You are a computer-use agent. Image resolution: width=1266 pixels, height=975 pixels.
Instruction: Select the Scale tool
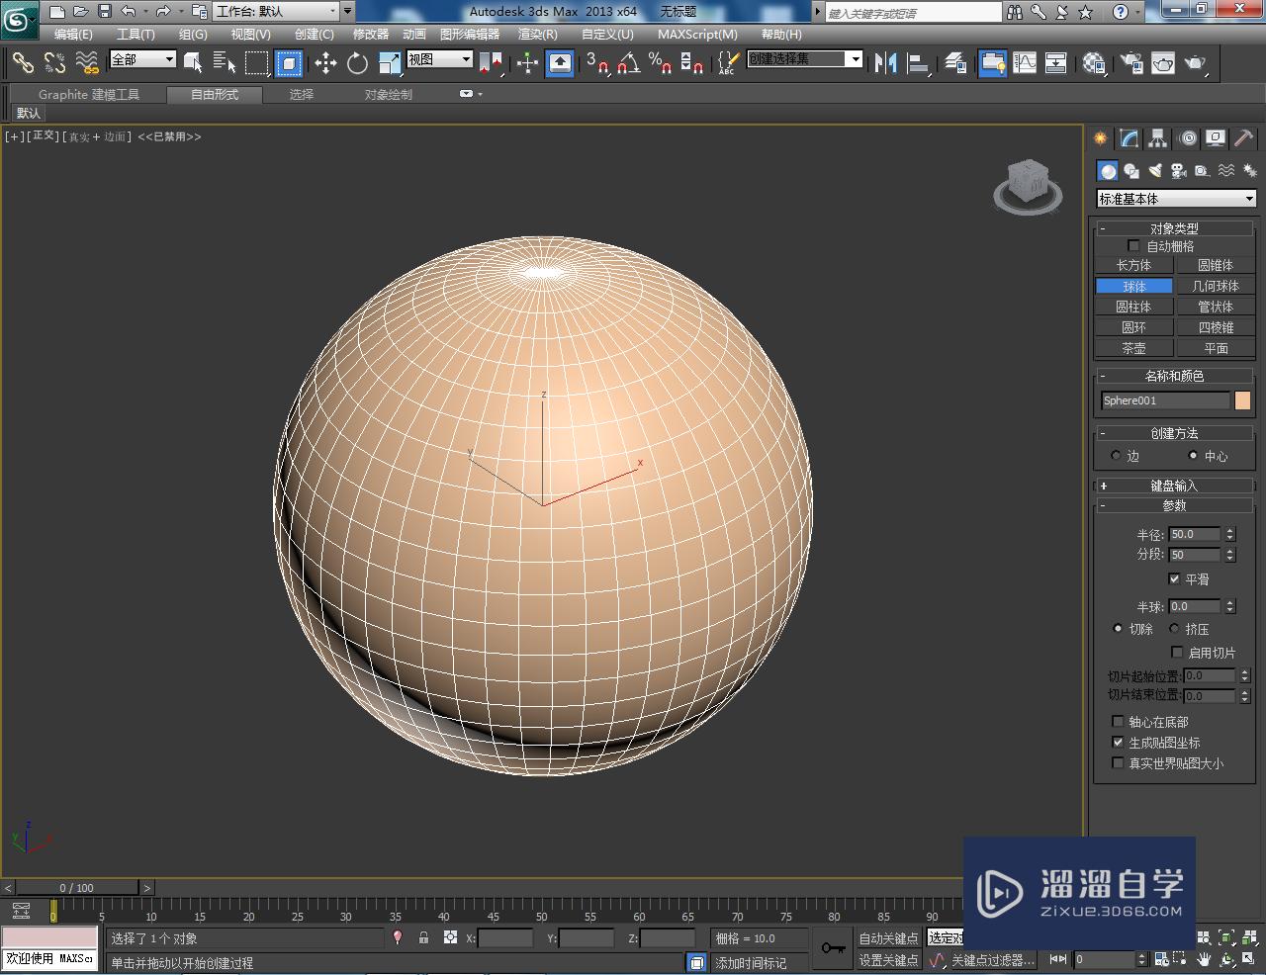pyautogui.click(x=390, y=63)
